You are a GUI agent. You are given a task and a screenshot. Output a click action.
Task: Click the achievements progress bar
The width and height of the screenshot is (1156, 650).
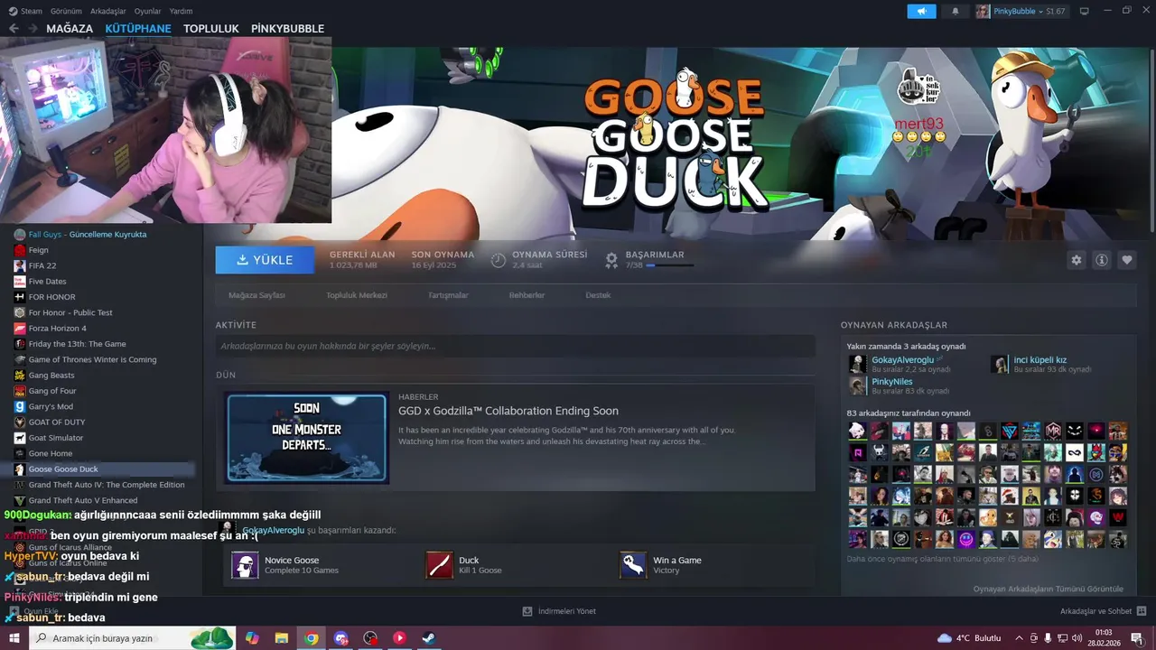coord(670,265)
